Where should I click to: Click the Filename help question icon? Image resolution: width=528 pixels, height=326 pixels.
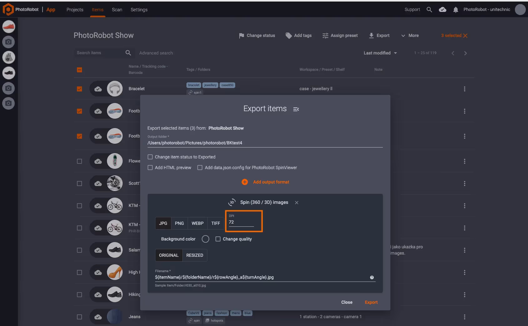point(372,277)
